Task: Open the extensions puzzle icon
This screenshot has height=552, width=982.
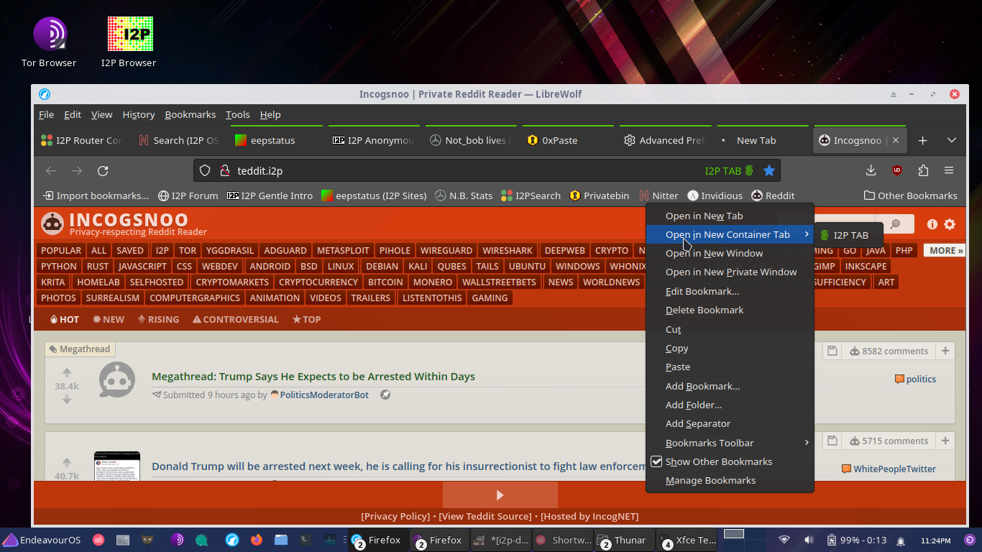Action: (x=923, y=170)
